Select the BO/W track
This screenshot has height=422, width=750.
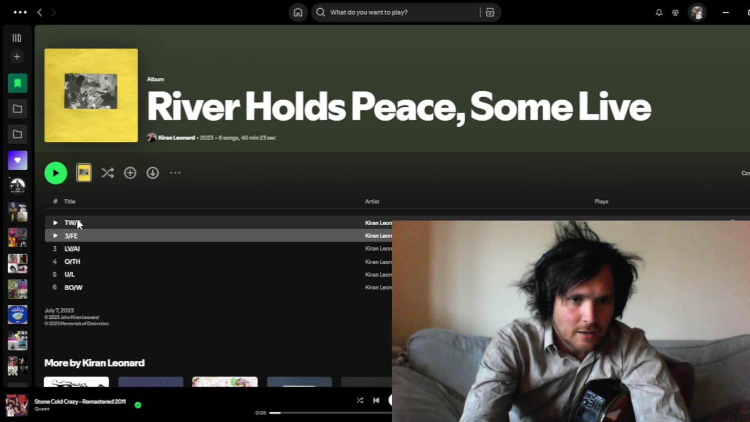point(73,287)
